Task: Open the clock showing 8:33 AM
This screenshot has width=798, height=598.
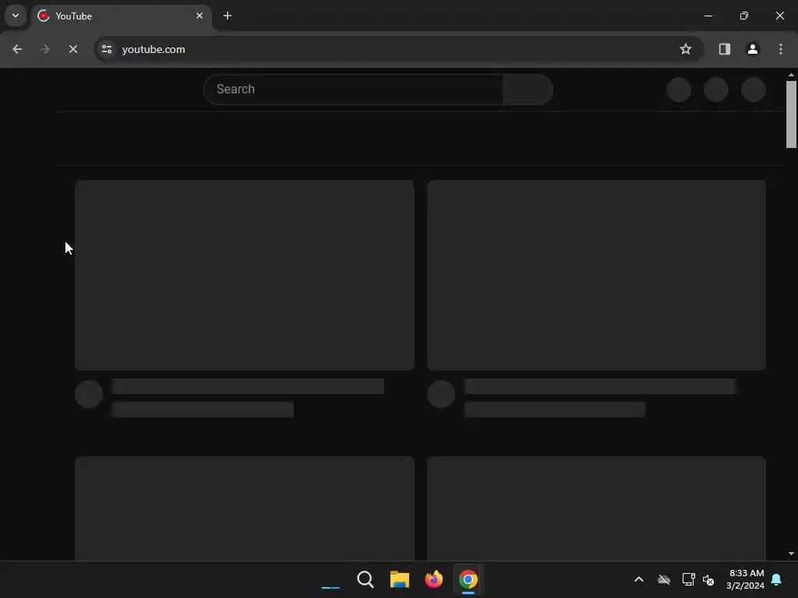Action: pyautogui.click(x=746, y=579)
